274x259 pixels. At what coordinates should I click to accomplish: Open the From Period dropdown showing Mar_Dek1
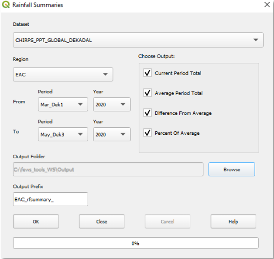63,104
